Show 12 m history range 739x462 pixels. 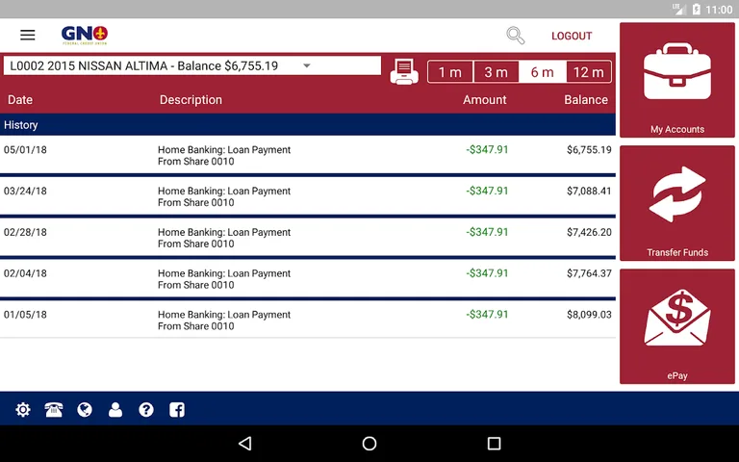point(589,72)
